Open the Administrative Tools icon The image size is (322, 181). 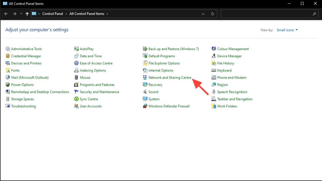[x=8, y=49]
